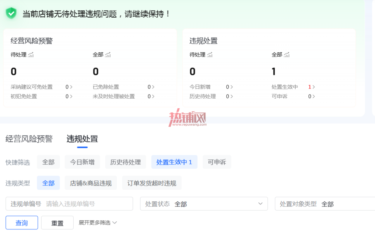Screen dimensions: 375x235
Task: Click trend chart icon beside 违规处置 待处理
Action: tap(210, 55)
